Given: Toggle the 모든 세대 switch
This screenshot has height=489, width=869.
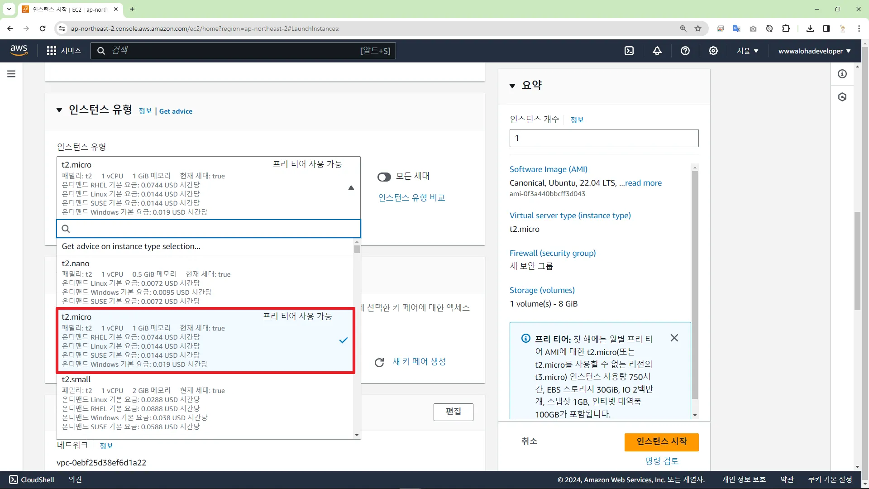Looking at the screenshot, I should [384, 177].
